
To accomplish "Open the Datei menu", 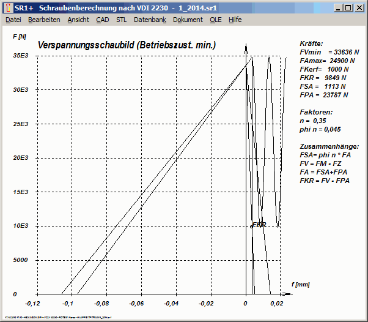I will click(x=13, y=20).
